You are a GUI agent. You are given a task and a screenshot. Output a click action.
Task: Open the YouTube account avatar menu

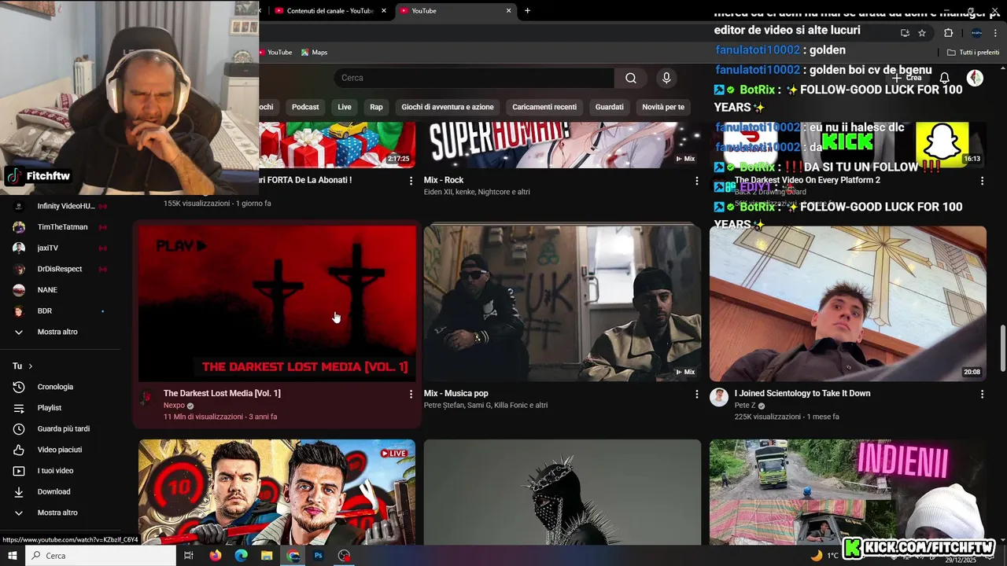click(x=975, y=78)
